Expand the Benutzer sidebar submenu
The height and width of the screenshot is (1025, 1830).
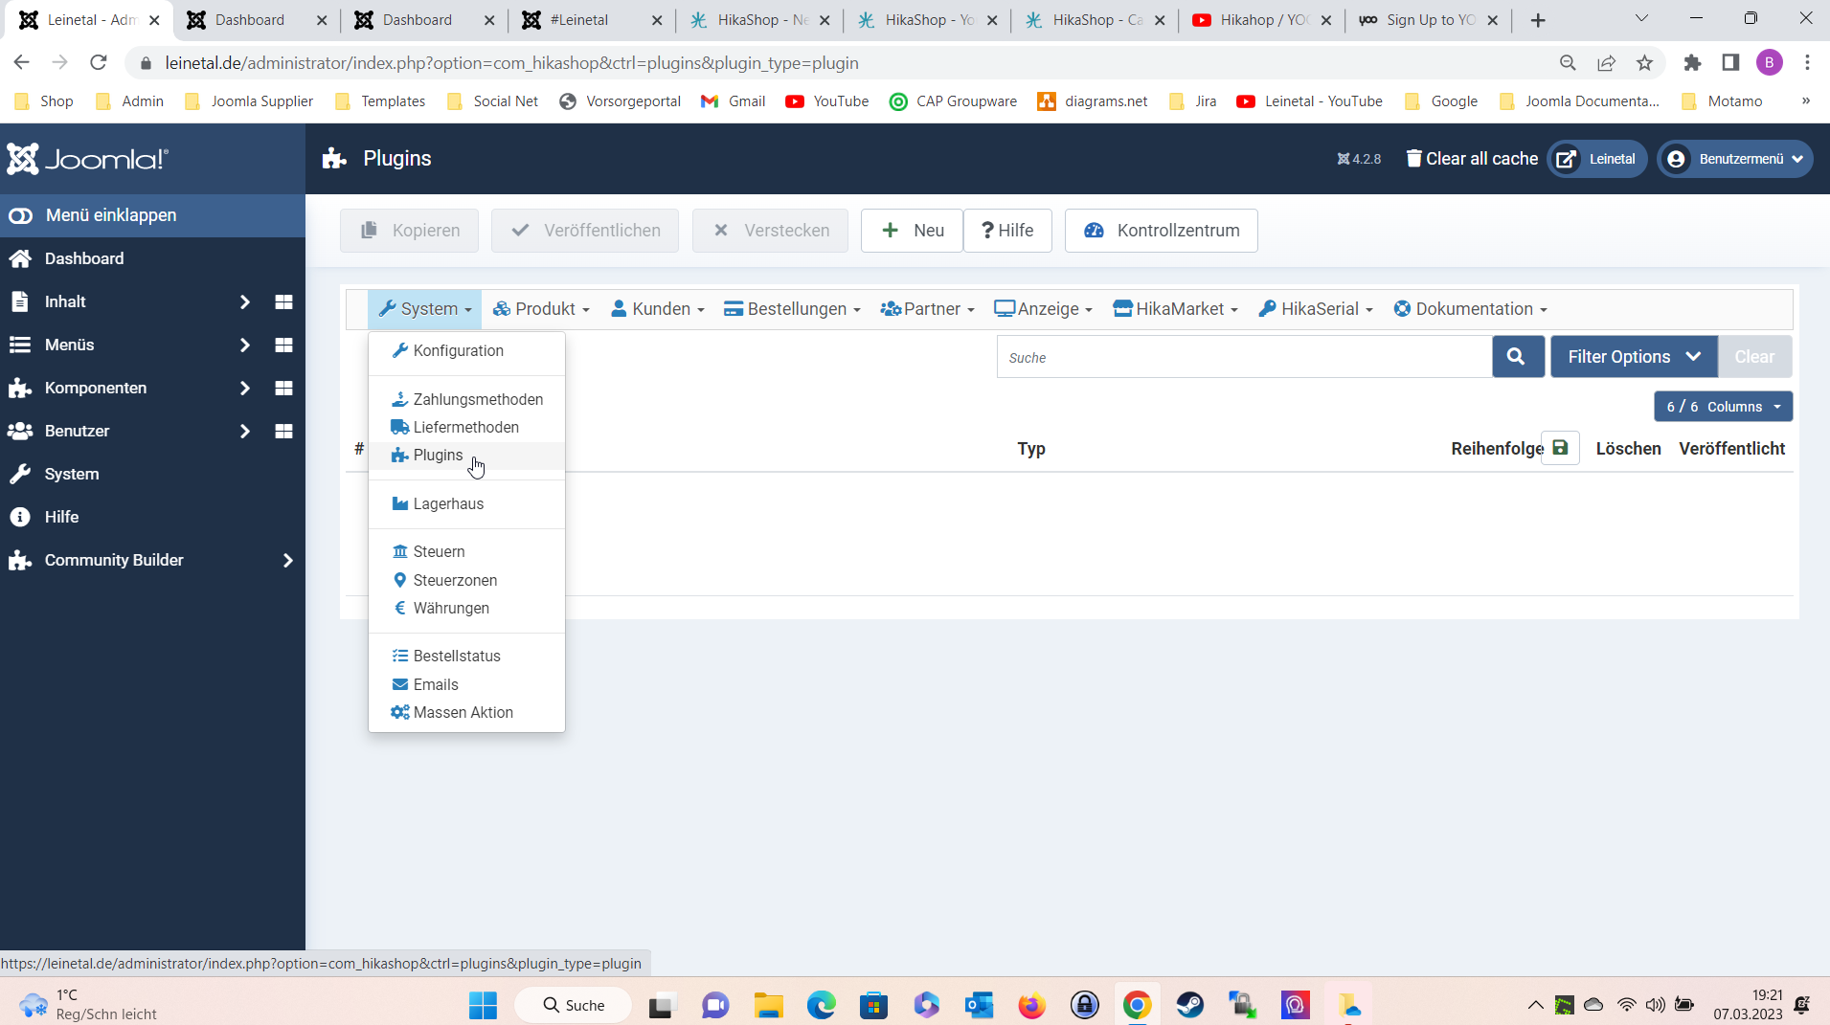[x=244, y=431]
